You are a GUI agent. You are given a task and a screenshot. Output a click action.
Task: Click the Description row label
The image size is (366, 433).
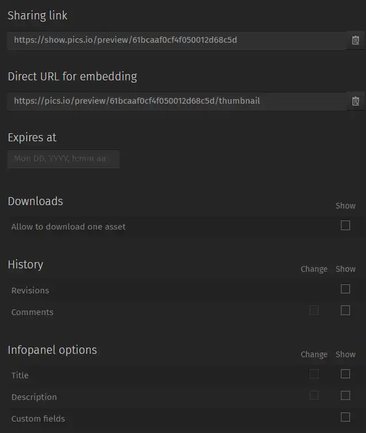coord(34,397)
